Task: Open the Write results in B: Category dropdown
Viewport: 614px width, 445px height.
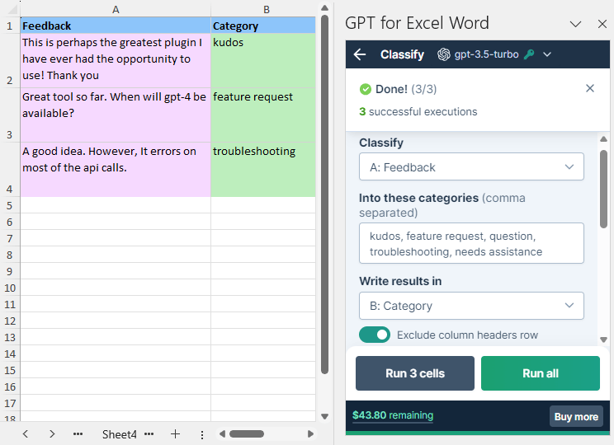Action: (471, 306)
